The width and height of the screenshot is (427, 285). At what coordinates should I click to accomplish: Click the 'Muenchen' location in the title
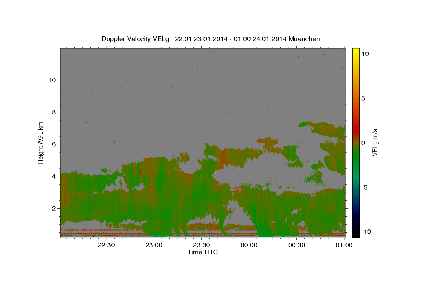(x=304, y=39)
